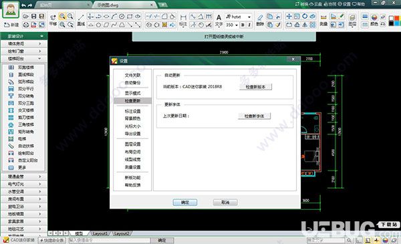Open the 转换 convert menu
The height and width of the screenshot is (244, 401).
301,4
